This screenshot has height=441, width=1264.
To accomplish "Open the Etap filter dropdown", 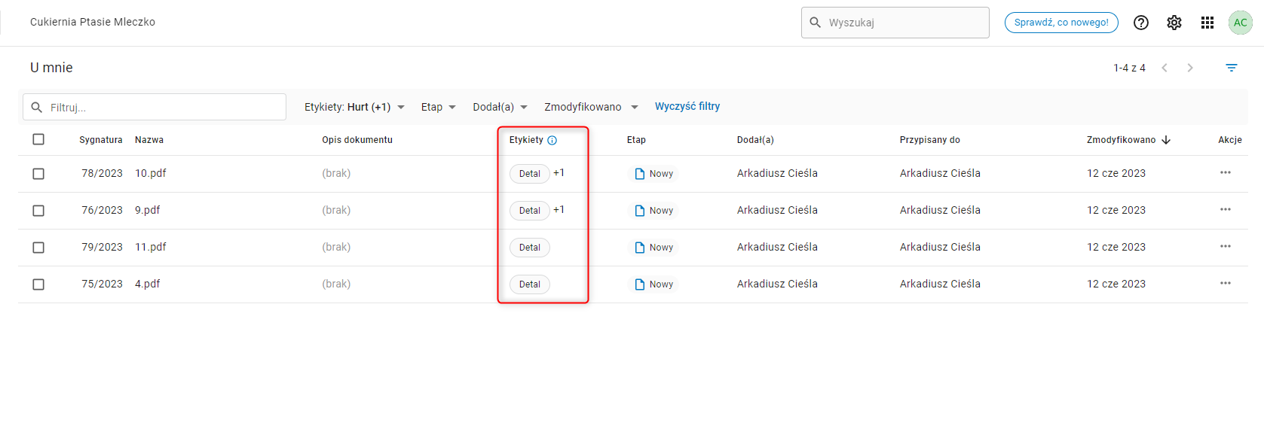I will pos(438,107).
